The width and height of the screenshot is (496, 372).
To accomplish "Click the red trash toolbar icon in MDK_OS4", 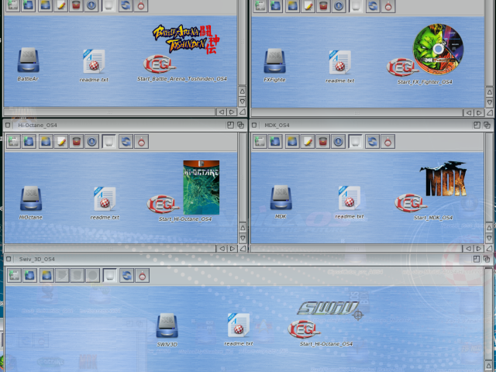I will 324,141.
